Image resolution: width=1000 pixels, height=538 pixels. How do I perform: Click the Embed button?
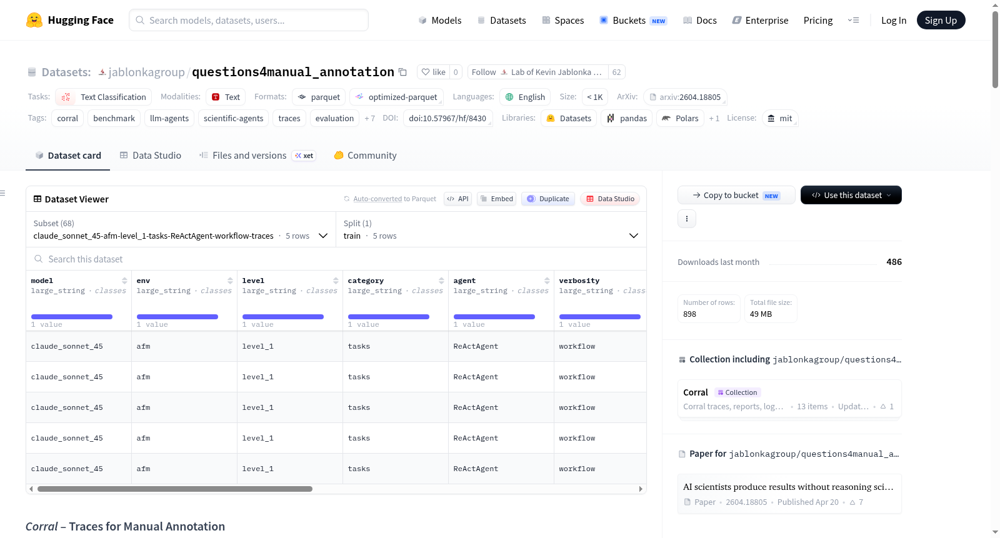497,199
